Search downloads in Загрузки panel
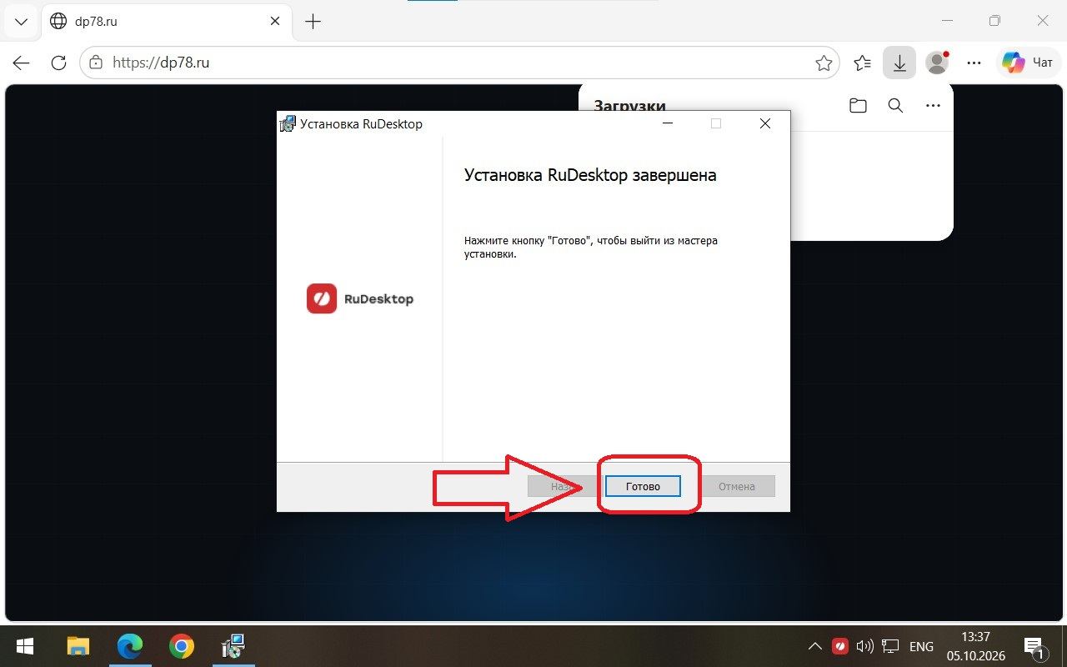 pos(895,106)
